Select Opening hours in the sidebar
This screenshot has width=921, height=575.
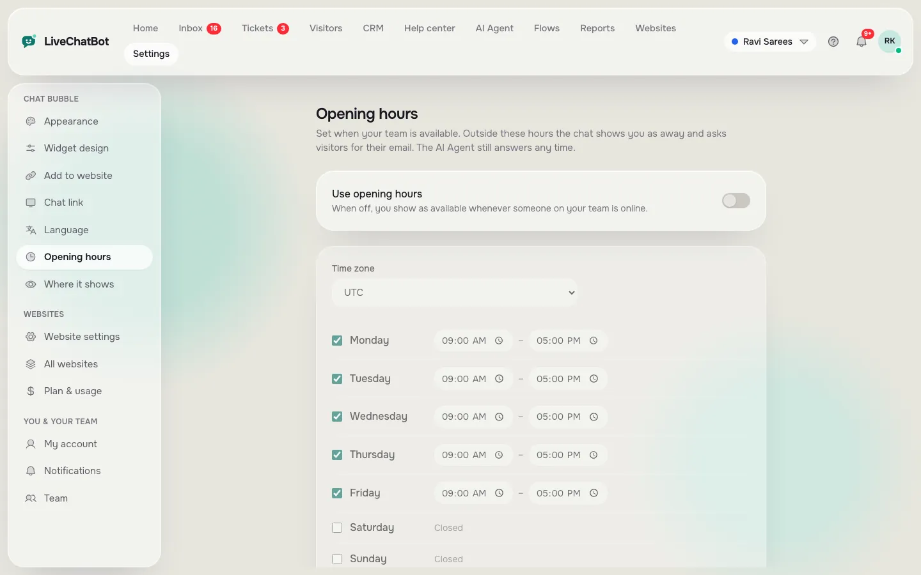[84, 257]
